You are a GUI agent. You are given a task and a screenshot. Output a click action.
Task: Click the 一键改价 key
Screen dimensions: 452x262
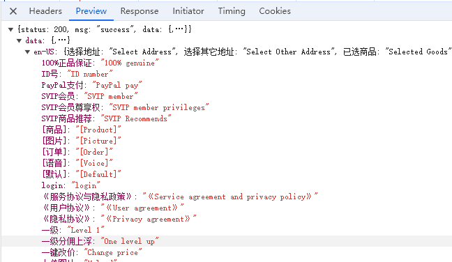click(x=58, y=252)
